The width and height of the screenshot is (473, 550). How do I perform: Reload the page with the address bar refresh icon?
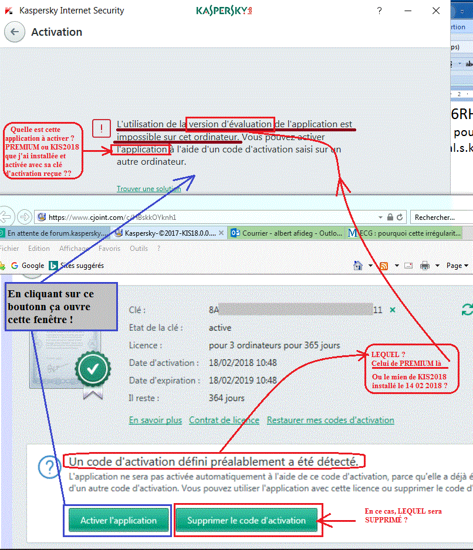[x=400, y=217]
